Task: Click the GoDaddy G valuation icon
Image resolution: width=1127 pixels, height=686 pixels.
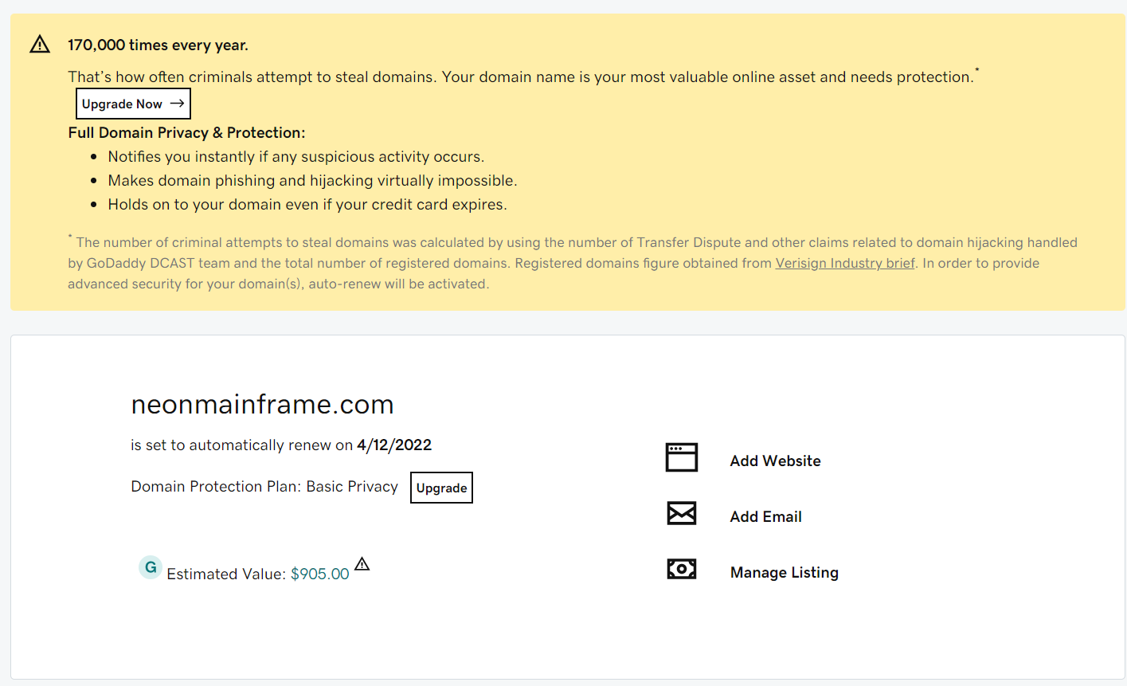Action: (x=151, y=567)
